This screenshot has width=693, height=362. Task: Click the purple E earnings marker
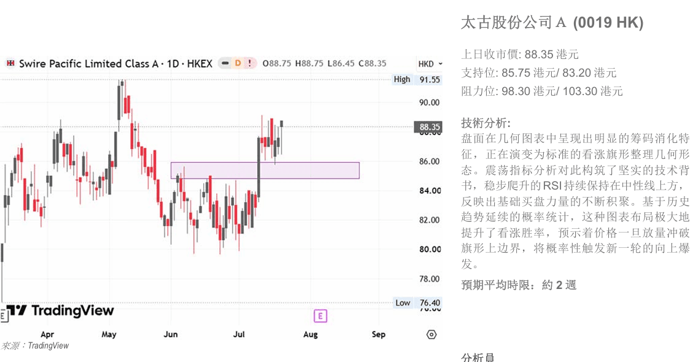point(320,316)
